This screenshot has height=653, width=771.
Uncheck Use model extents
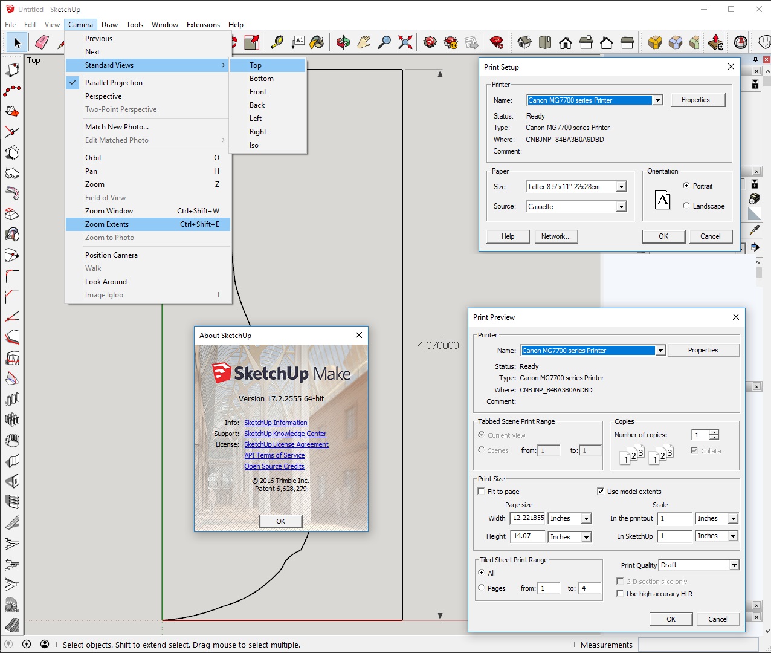click(601, 492)
